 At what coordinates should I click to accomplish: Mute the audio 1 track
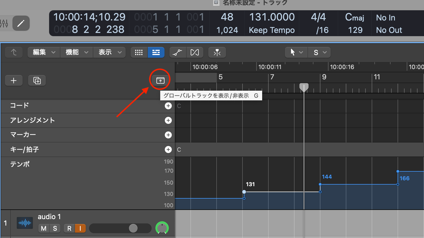tap(44, 228)
